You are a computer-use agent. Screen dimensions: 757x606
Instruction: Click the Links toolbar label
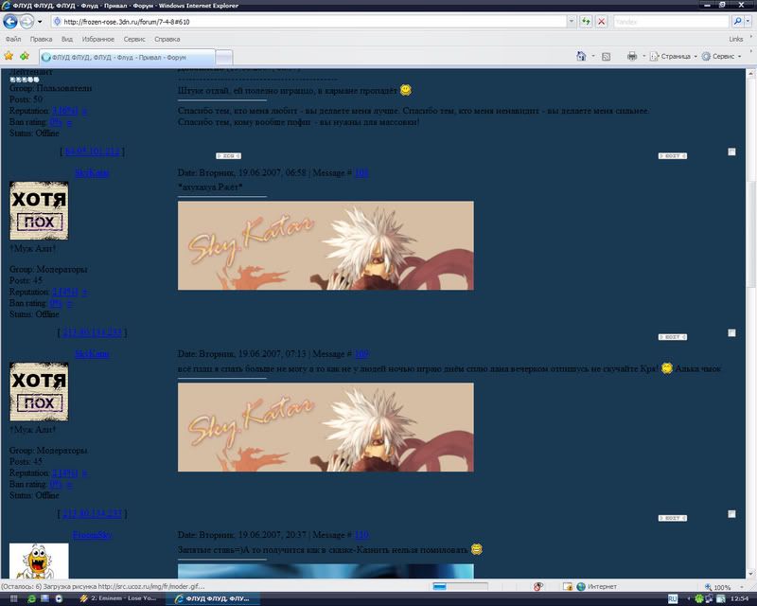pyautogui.click(x=736, y=39)
